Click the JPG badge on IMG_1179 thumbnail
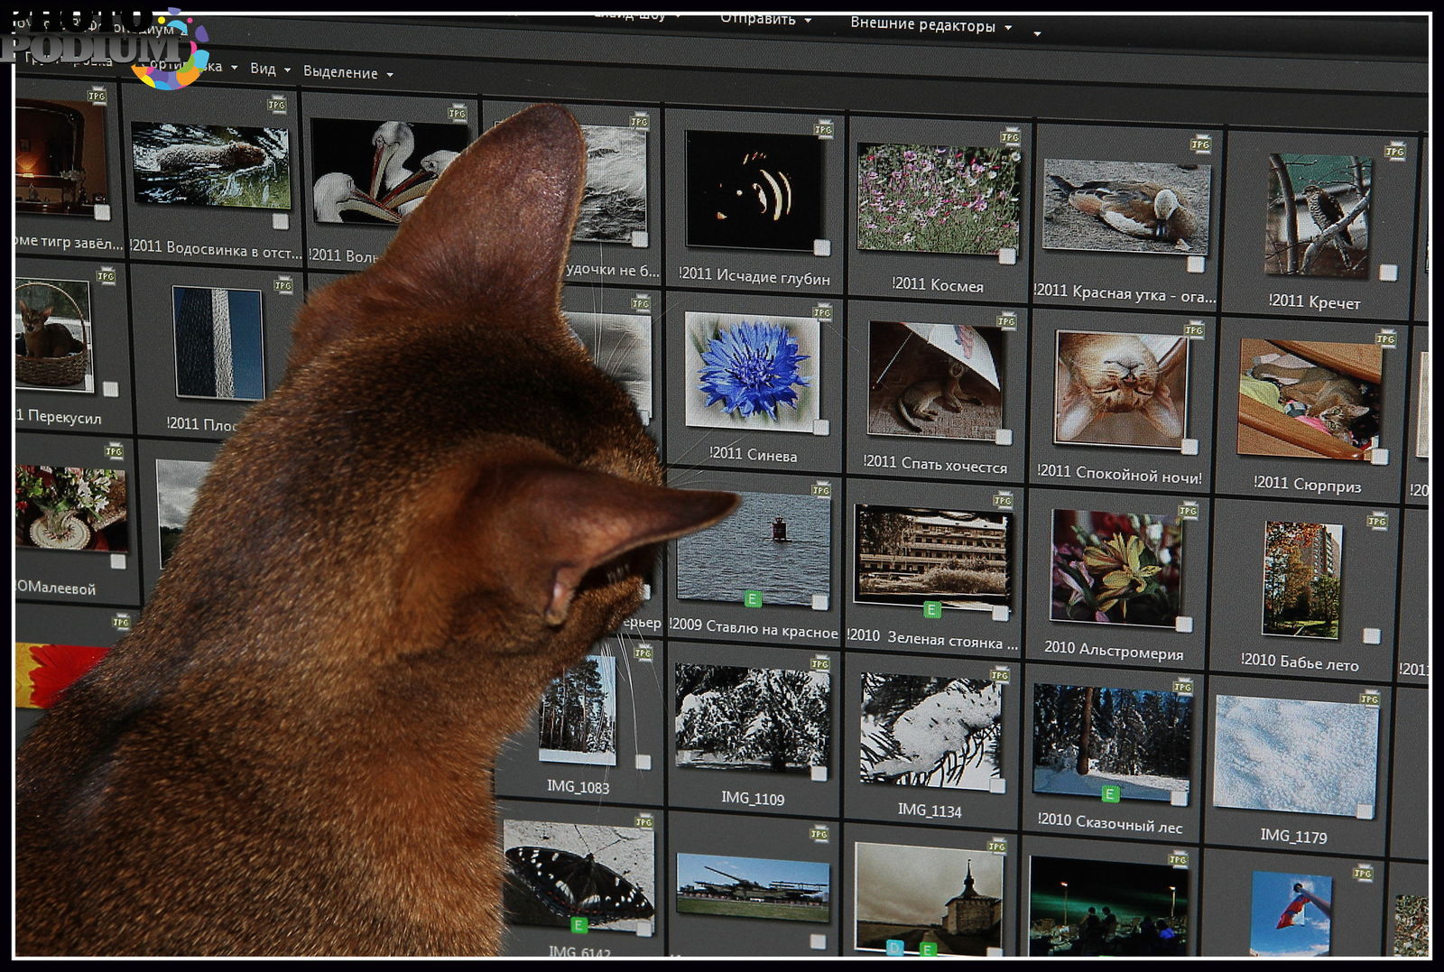Screen dimensions: 1444x972 click(x=1370, y=699)
